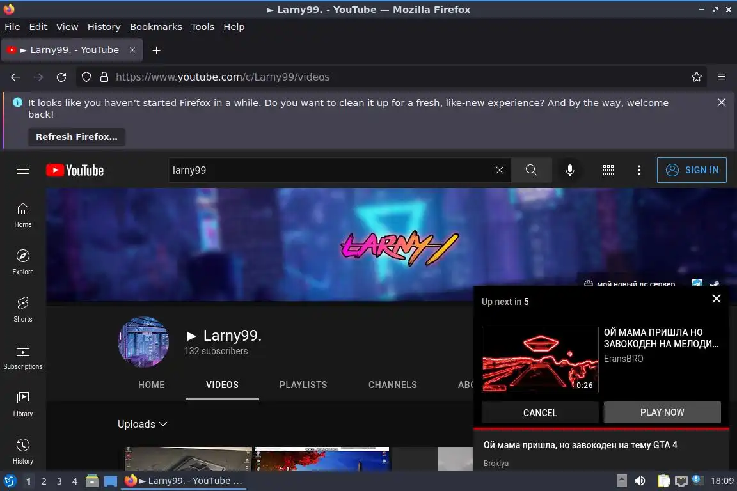The width and height of the screenshot is (737, 491).
Task: Open the YouTube guide hamburger menu
Action: pos(23,169)
